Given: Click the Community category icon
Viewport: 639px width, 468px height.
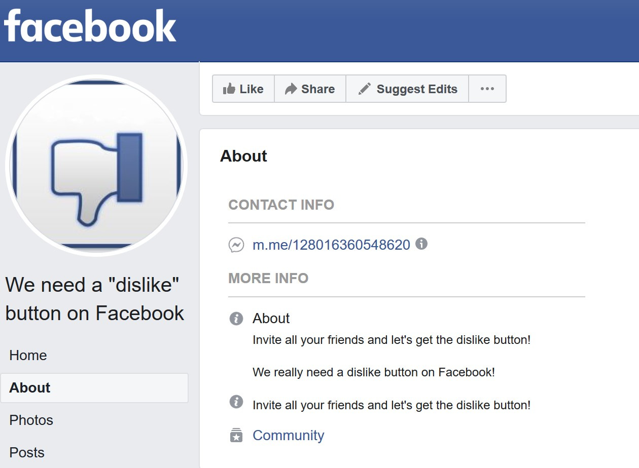Looking at the screenshot, I should [x=236, y=436].
